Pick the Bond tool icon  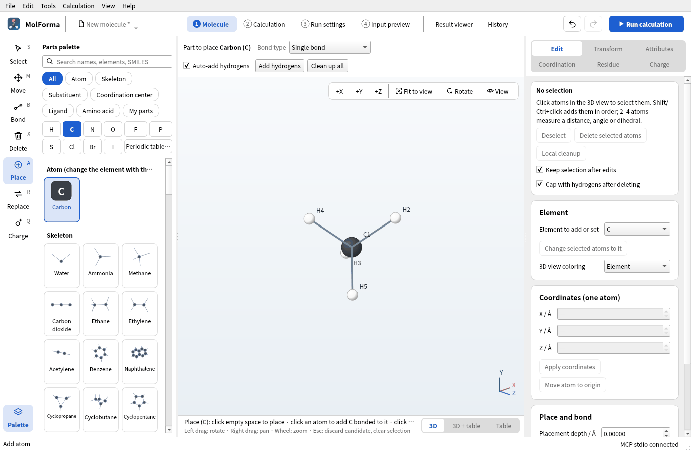[x=18, y=107]
